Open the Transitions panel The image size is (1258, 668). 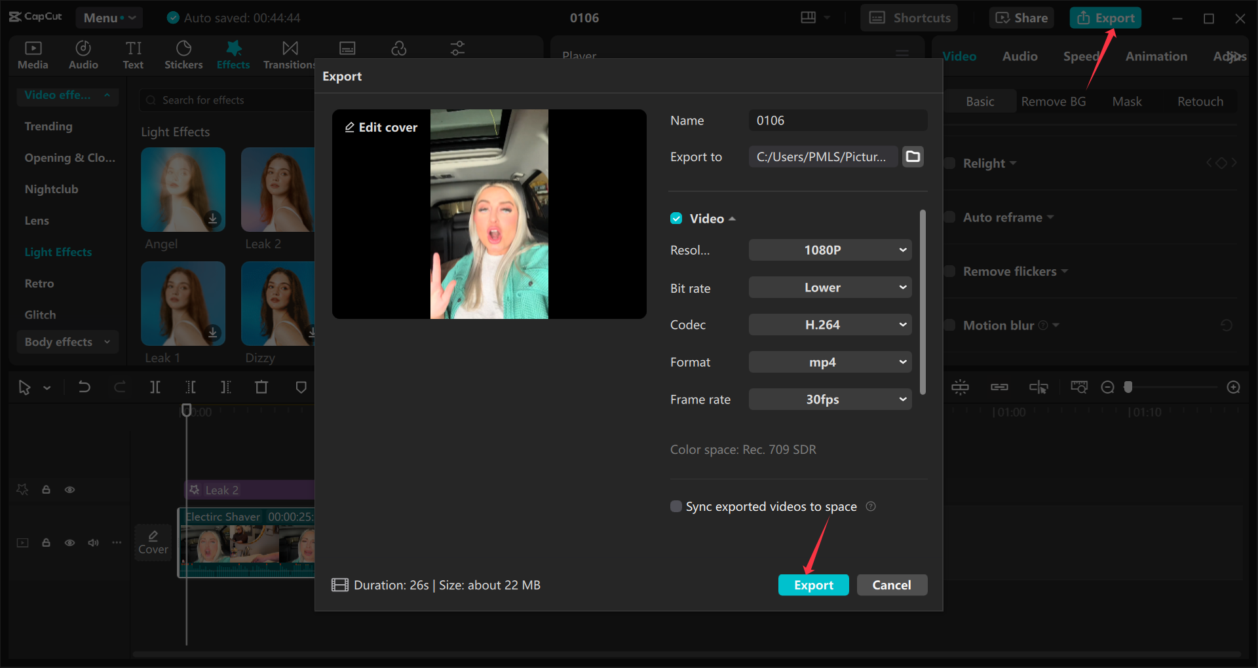(x=289, y=54)
